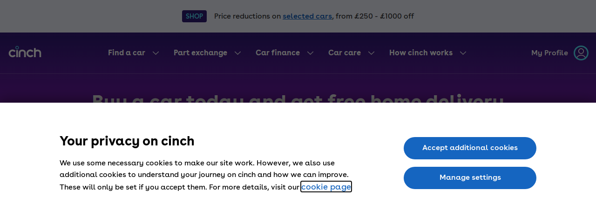Expand the How cinch works chevron
The image size is (596, 223).
tap(463, 53)
